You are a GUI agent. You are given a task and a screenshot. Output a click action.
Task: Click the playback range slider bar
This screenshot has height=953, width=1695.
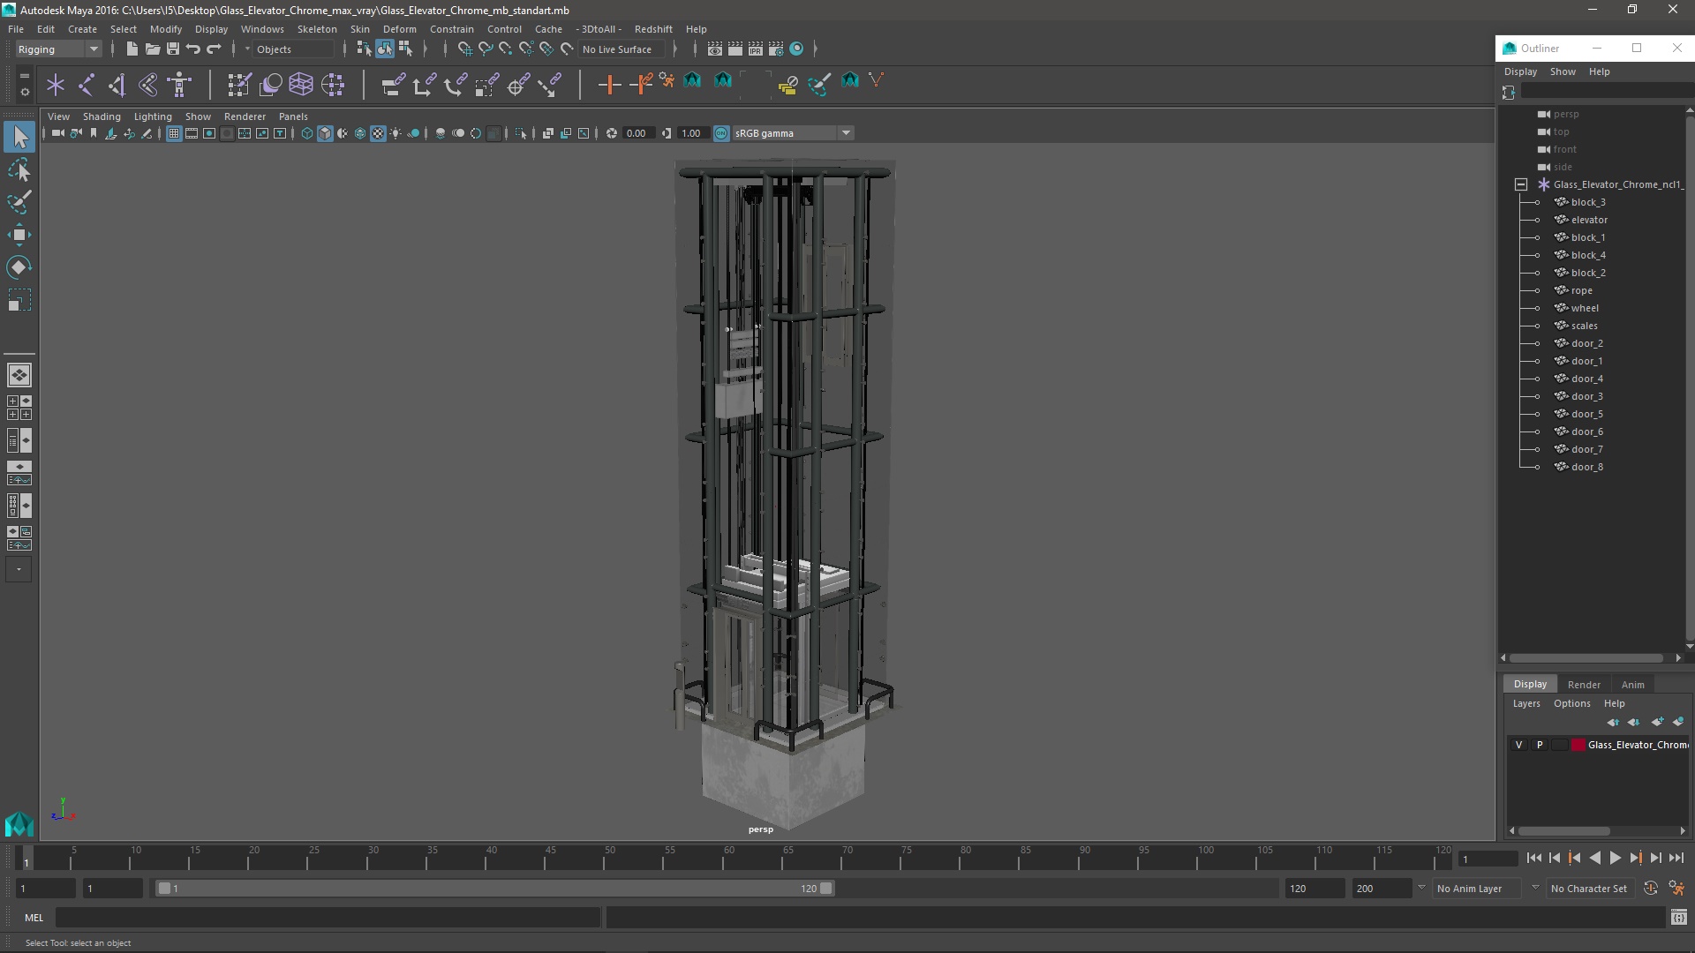pos(494,889)
